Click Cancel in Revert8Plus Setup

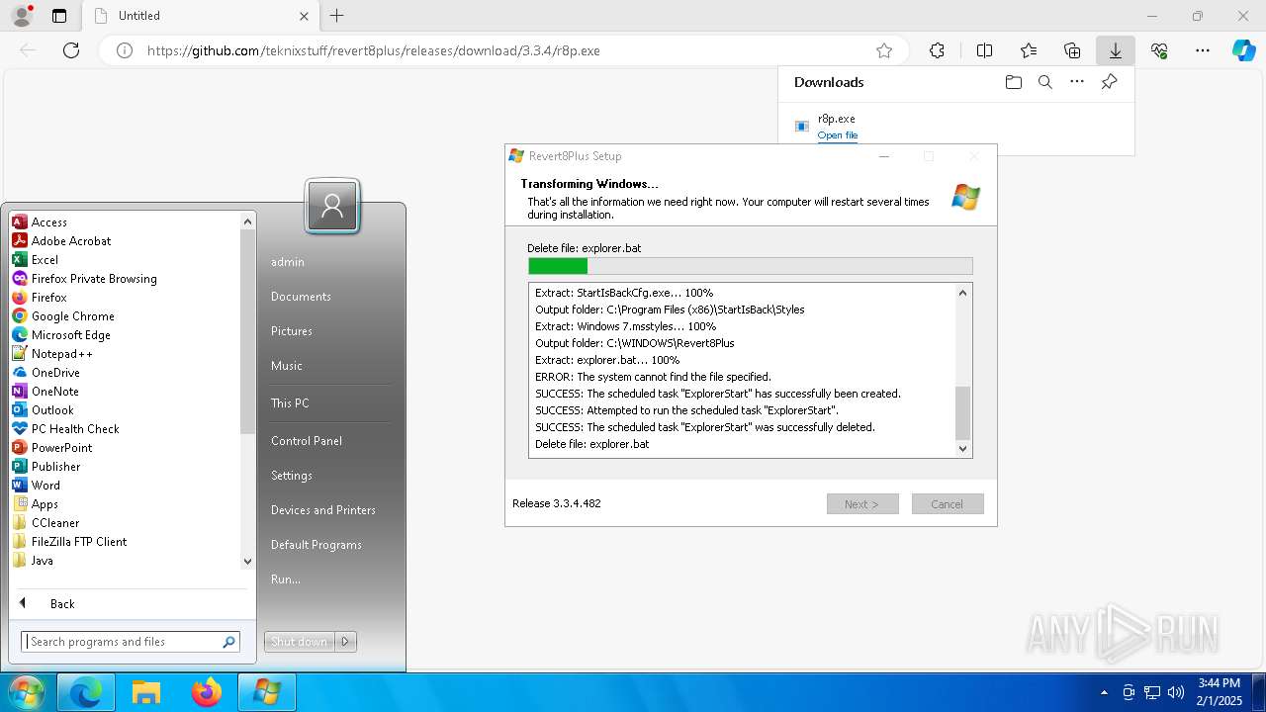click(948, 504)
